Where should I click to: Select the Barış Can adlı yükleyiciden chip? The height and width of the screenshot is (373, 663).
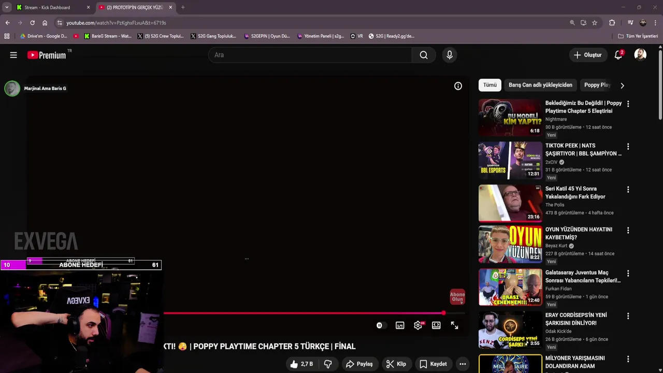click(540, 85)
